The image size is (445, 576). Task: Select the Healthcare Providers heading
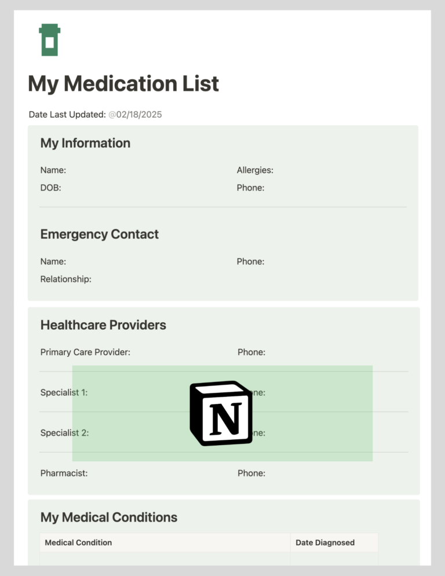(x=103, y=325)
